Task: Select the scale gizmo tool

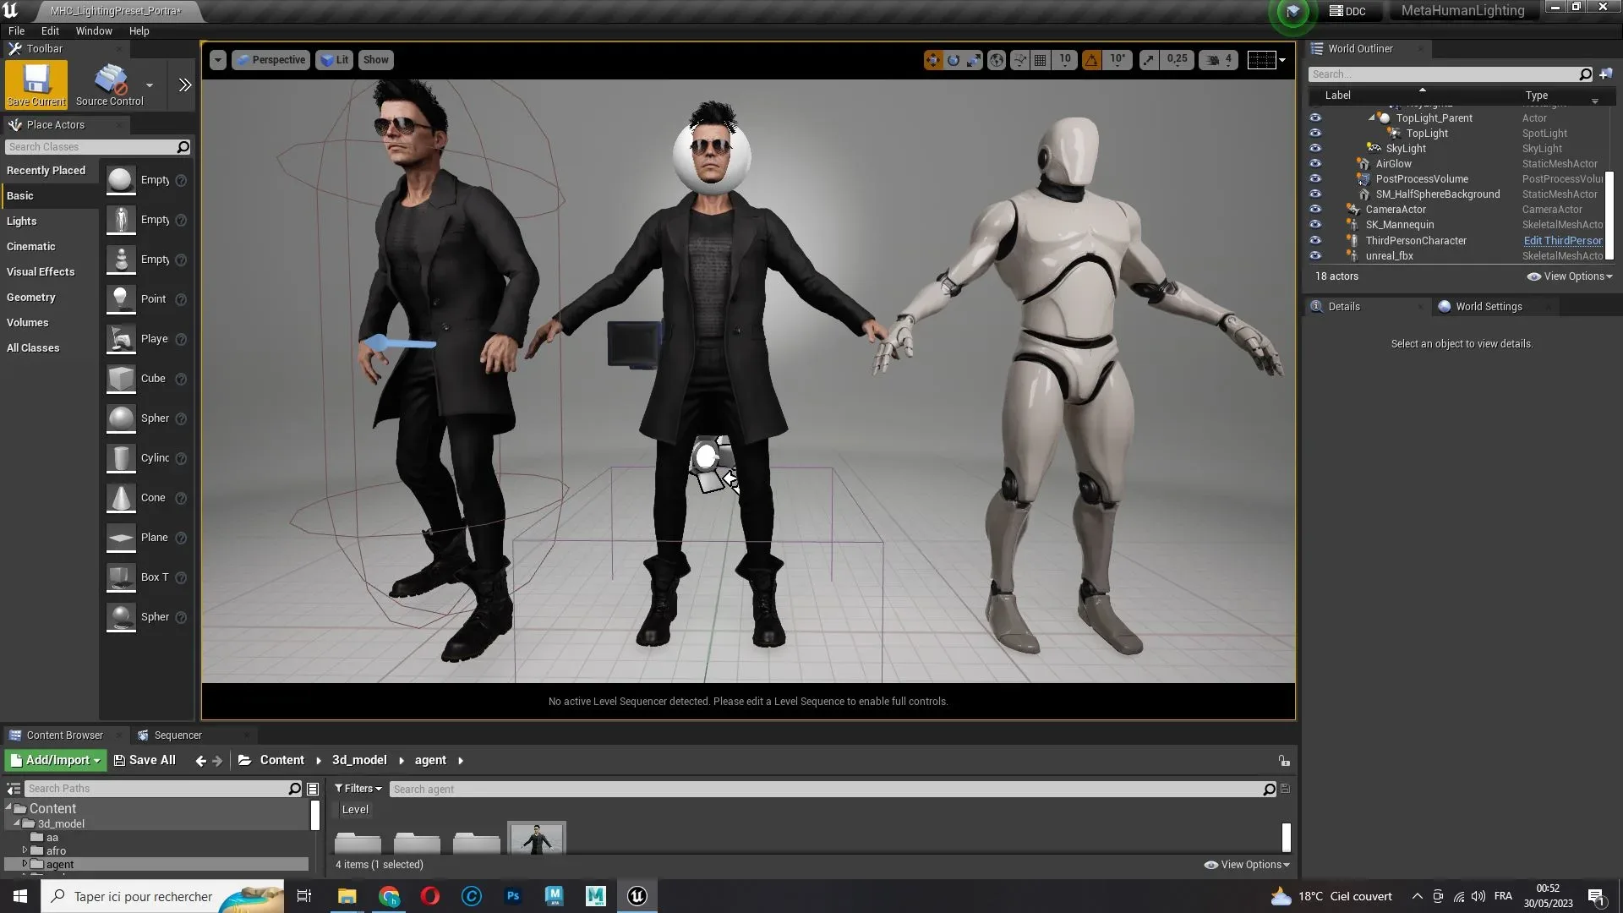Action: (x=974, y=60)
